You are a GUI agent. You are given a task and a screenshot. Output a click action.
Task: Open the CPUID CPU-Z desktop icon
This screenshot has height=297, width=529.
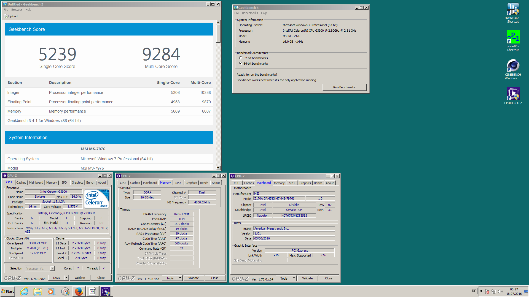pyautogui.click(x=513, y=96)
